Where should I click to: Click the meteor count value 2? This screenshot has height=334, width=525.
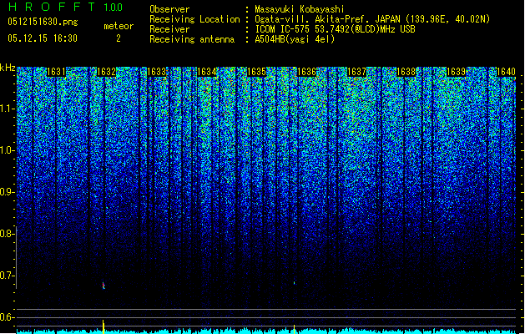119,38
